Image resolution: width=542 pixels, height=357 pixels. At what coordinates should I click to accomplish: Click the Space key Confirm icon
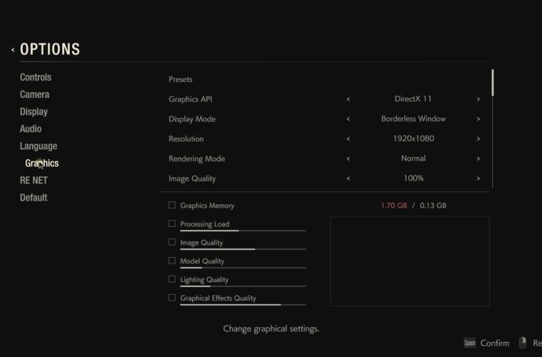click(469, 343)
